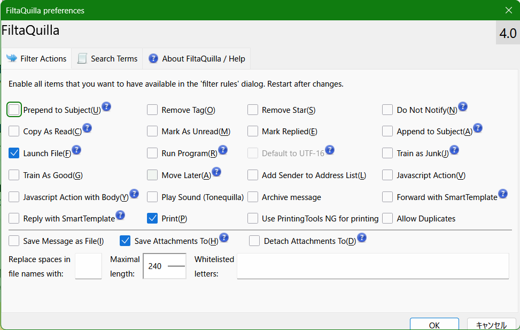Open help for Detach Attachments To
The height and width of the screenshot is (330, 520).
click(362, 237)
